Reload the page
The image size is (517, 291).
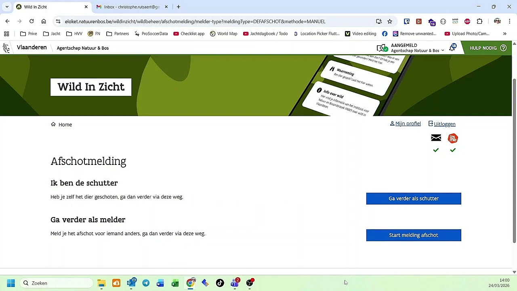[32, 21]
